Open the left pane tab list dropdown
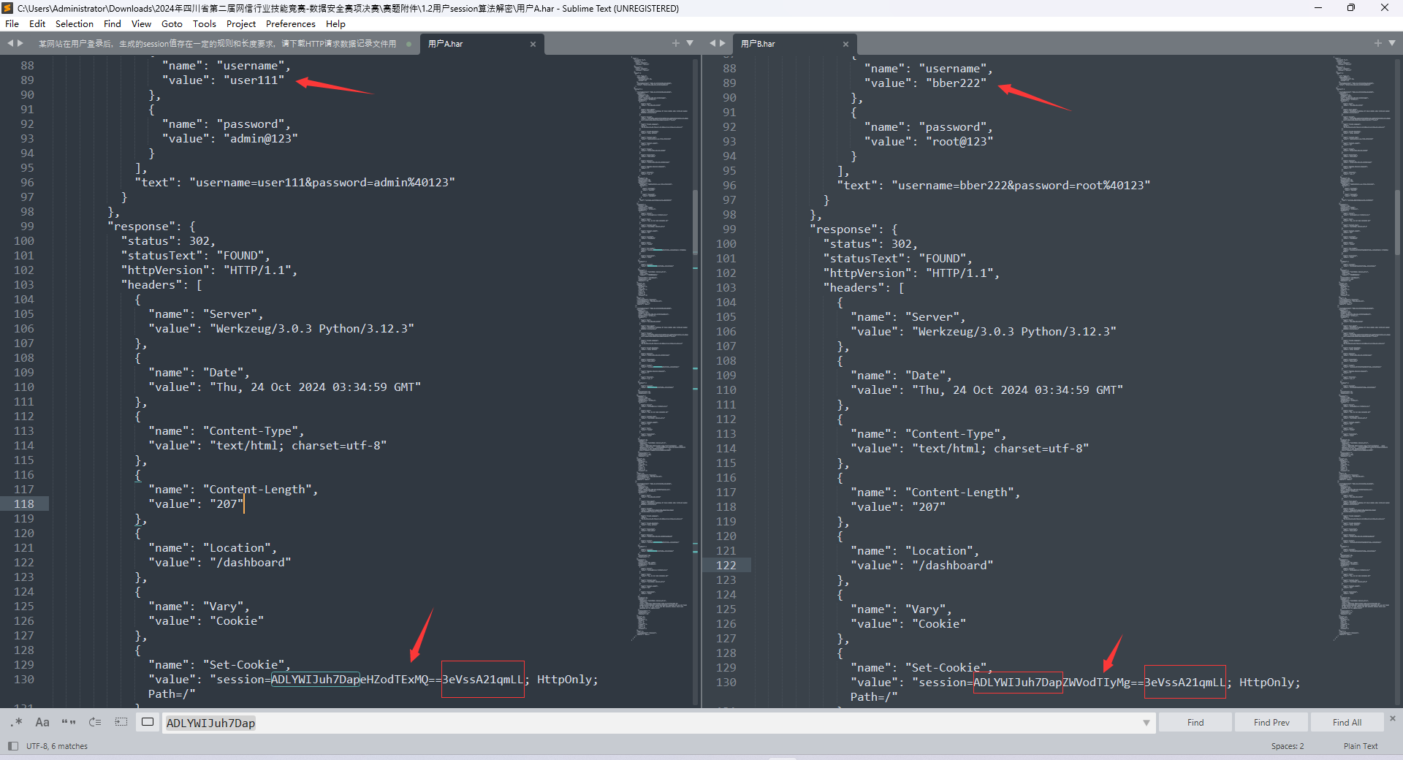1403x760 pixels. click(x=690, y=43)
